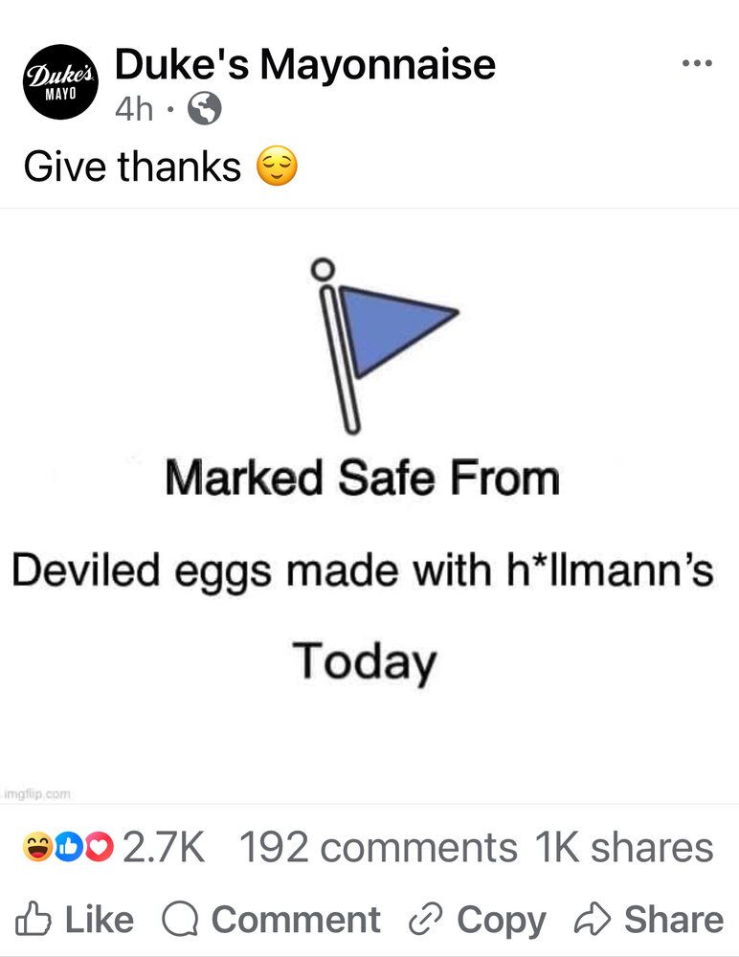Copy the post link
The height and width of the screenshot is (957, 739).
pos(477,920)
